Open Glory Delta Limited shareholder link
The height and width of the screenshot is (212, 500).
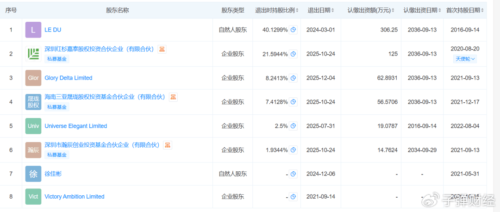point(69,78)
